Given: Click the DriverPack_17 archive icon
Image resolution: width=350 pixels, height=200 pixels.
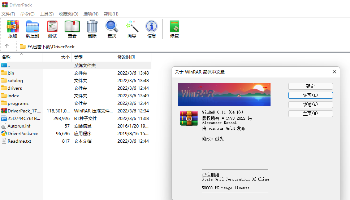Looking at the screenshot, I should [x=4, y=111].
